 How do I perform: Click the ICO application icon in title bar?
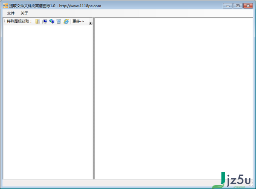(6, 6)
